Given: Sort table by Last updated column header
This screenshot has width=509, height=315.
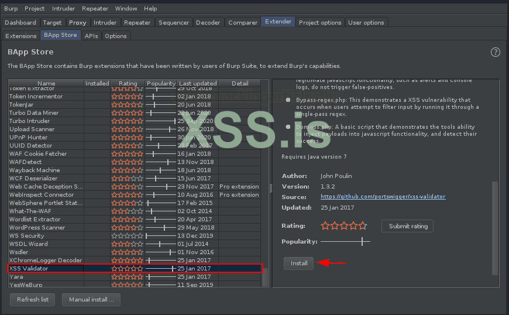Looking at the screenshot, I should point(198,84).
